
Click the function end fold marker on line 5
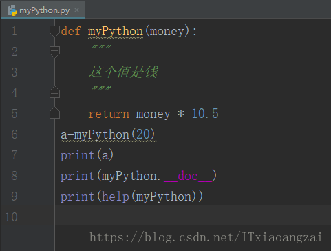[54, 113]
